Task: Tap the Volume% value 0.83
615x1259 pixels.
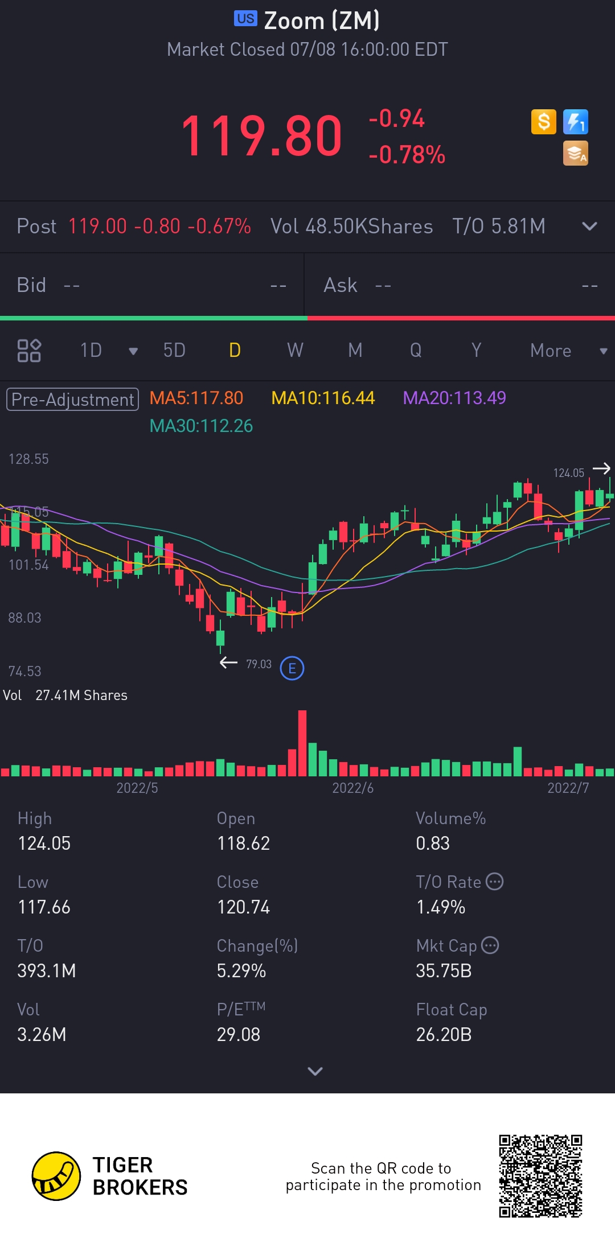Action: (x=433, y=843)
